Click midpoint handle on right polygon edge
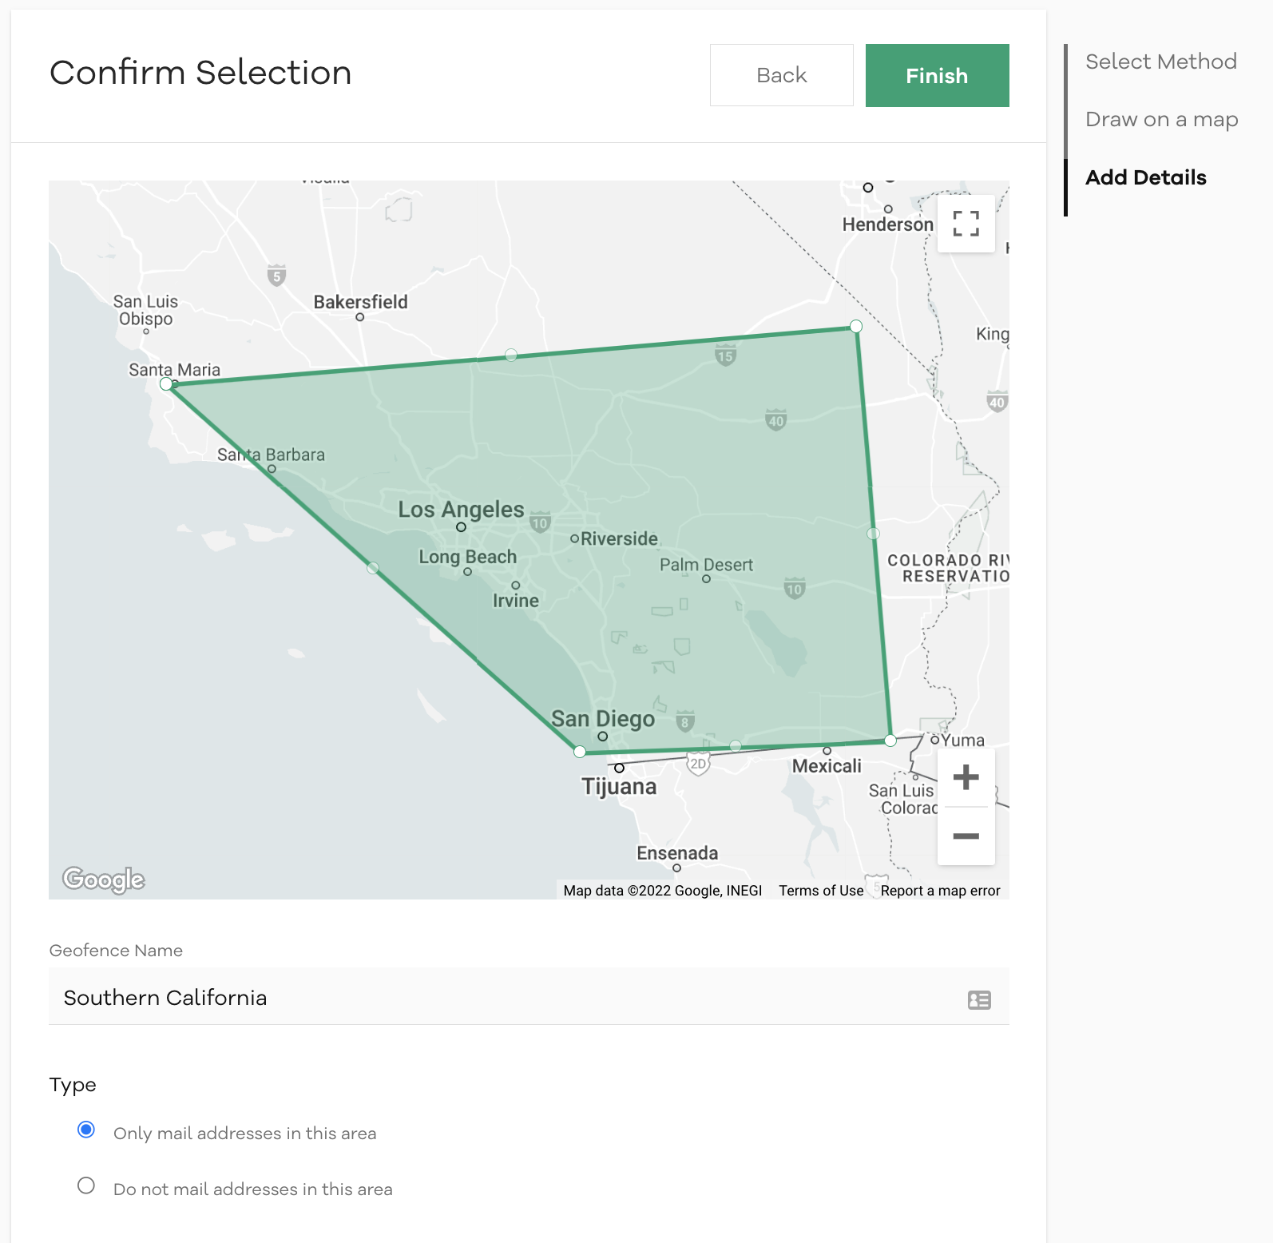The image size is (1273, 1243). [x=873, y=534]
